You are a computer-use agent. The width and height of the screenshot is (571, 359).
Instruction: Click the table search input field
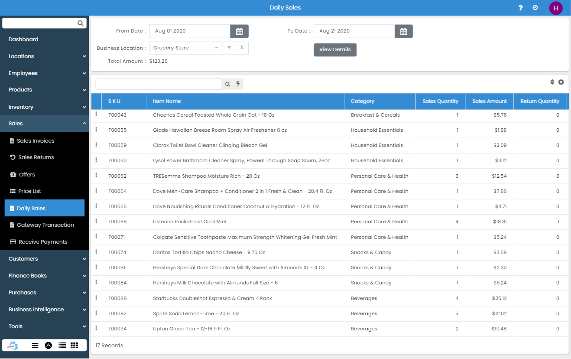[x=159, y=84]
